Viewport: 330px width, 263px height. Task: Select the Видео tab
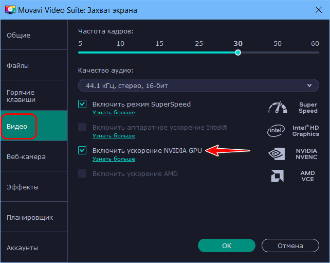point(34,126)
